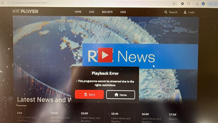Open site information icon in address bar

tap(9, 3)
